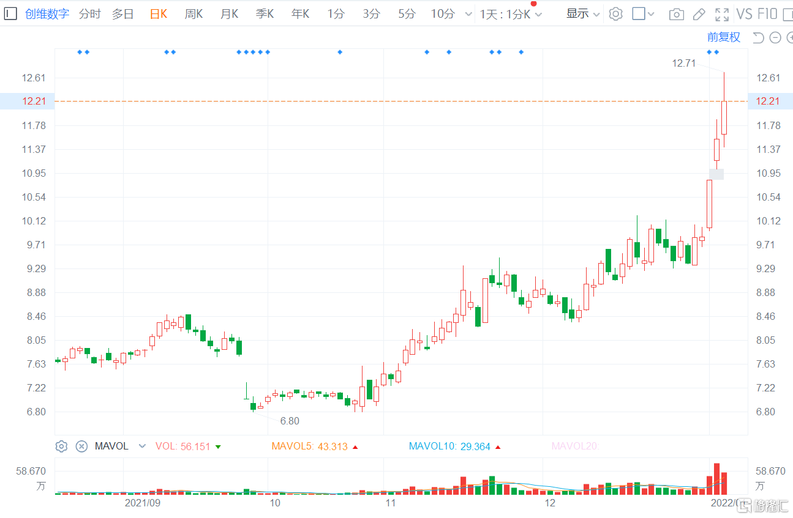Take a chart screenshot with camera icon
The image size is (793, 518).
676,14
